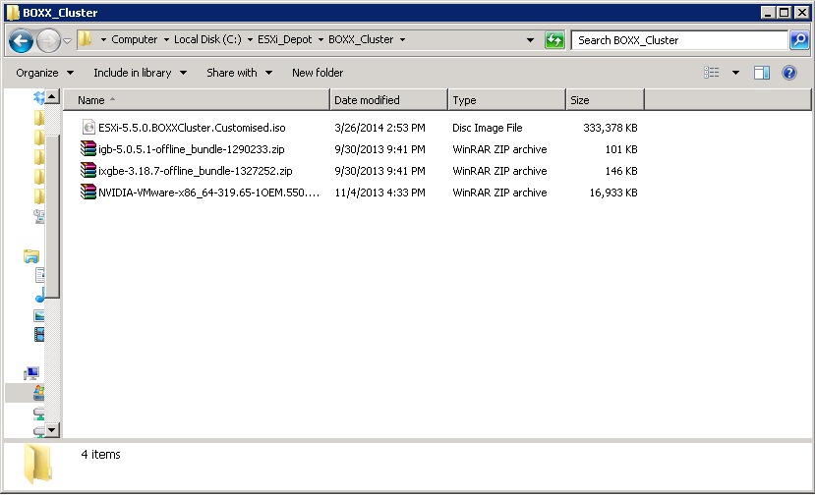Click the search magnifier icon
The image size is (815, 496).
coord(799,40)
